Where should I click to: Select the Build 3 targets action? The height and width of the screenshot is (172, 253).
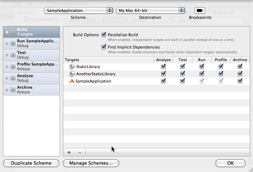(31, 32)
